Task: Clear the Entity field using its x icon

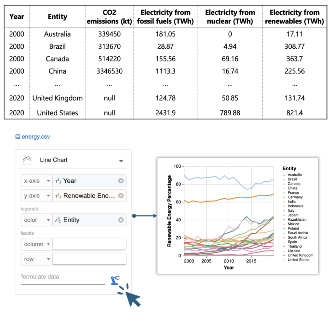Action: coord(121,220)
